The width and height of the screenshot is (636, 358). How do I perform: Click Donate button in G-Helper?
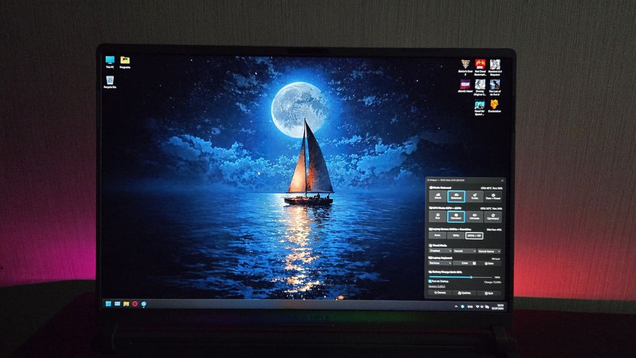[x=441, y=293]
